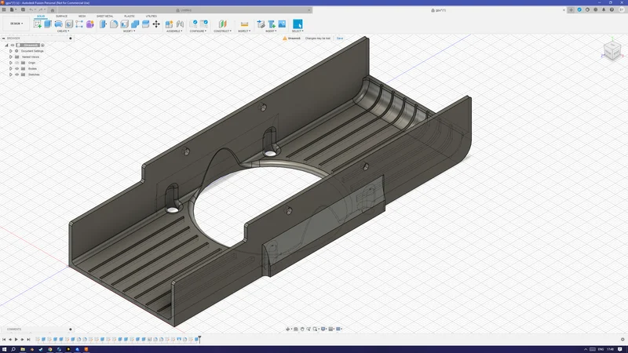This screenshot has height=353, width=628.
Task: Open the Help question mark icon
Action: [612, 9]
